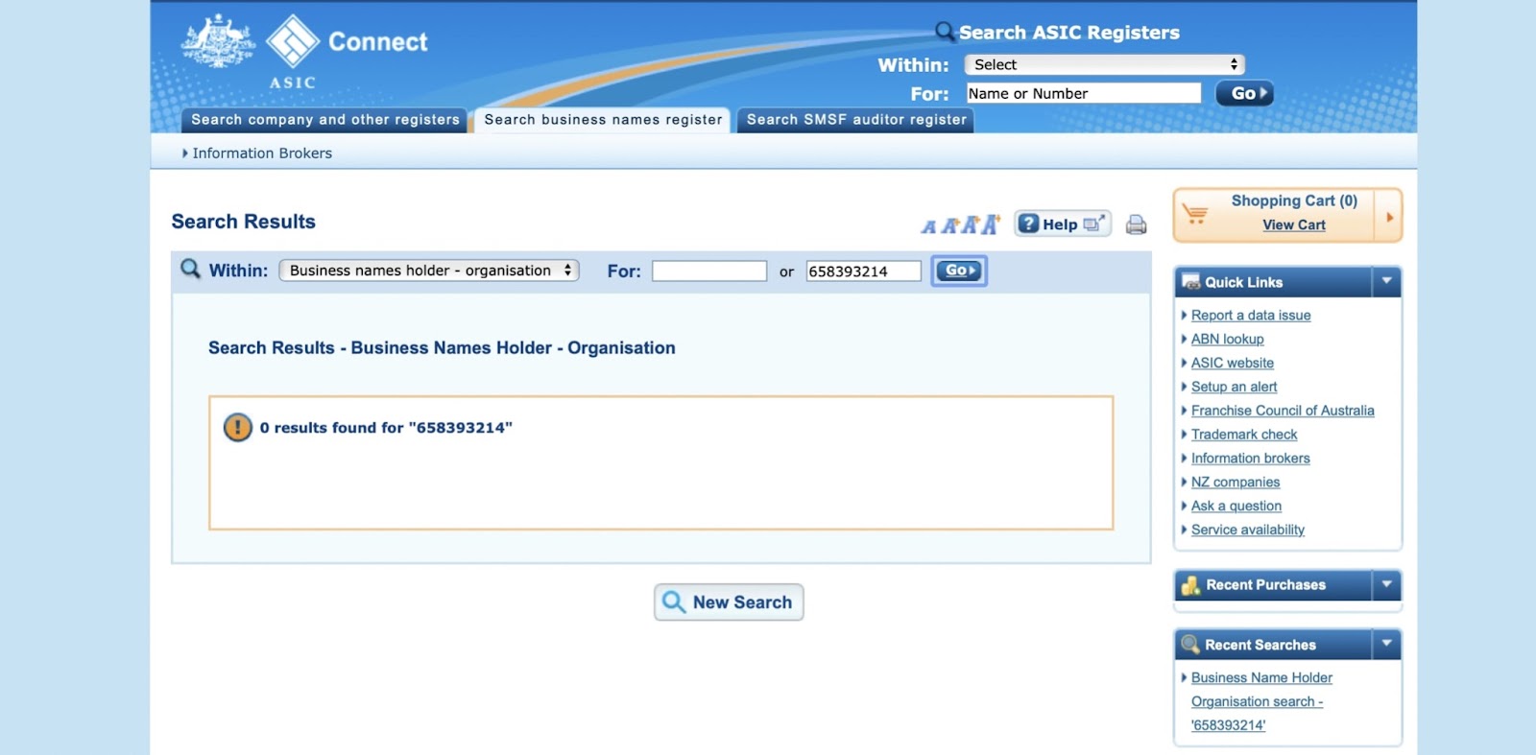This screenshot has width=1536, height=755.
Task: Open the Ask a question link
Action: coord(1236,507)
